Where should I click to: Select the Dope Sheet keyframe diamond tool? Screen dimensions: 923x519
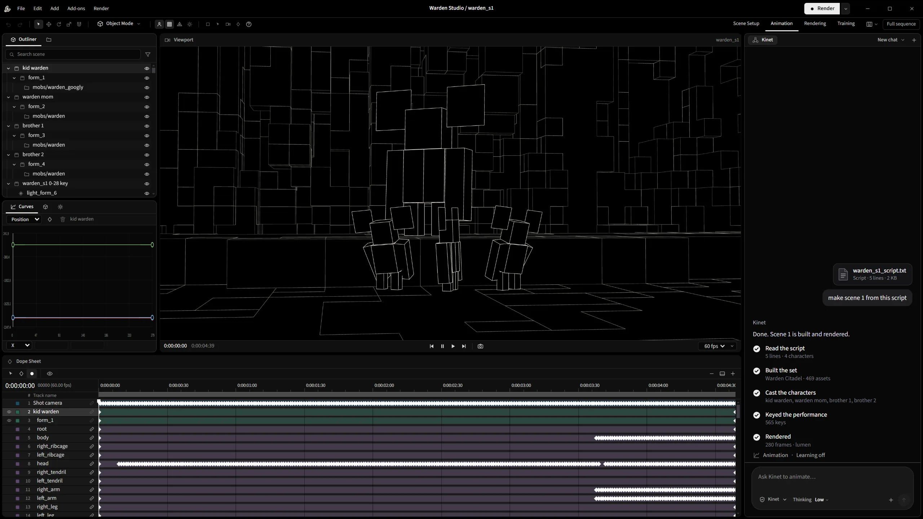tap(21, 374)
